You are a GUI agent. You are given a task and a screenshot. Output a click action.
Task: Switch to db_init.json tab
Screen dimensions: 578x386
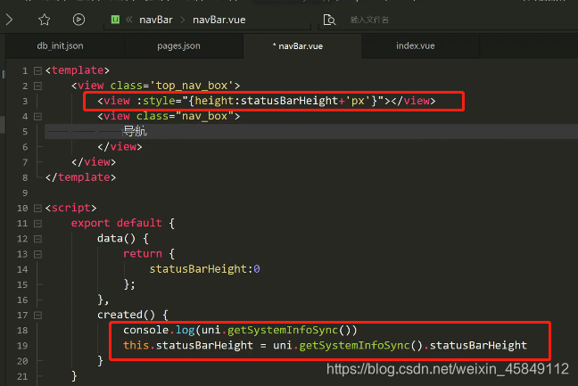click(x=60, y=46)
